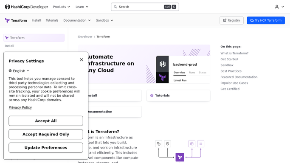Select the States tab in backend-prod
Viewport: 290px width, 163px height.
[x=203, y=73]
